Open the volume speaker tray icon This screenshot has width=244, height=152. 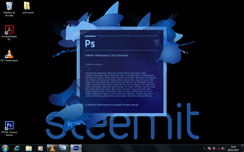click(x=223, y=149)
